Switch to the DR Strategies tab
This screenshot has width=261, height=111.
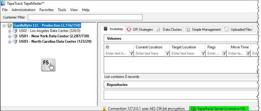pyautogui.click(x=140, y=30)
